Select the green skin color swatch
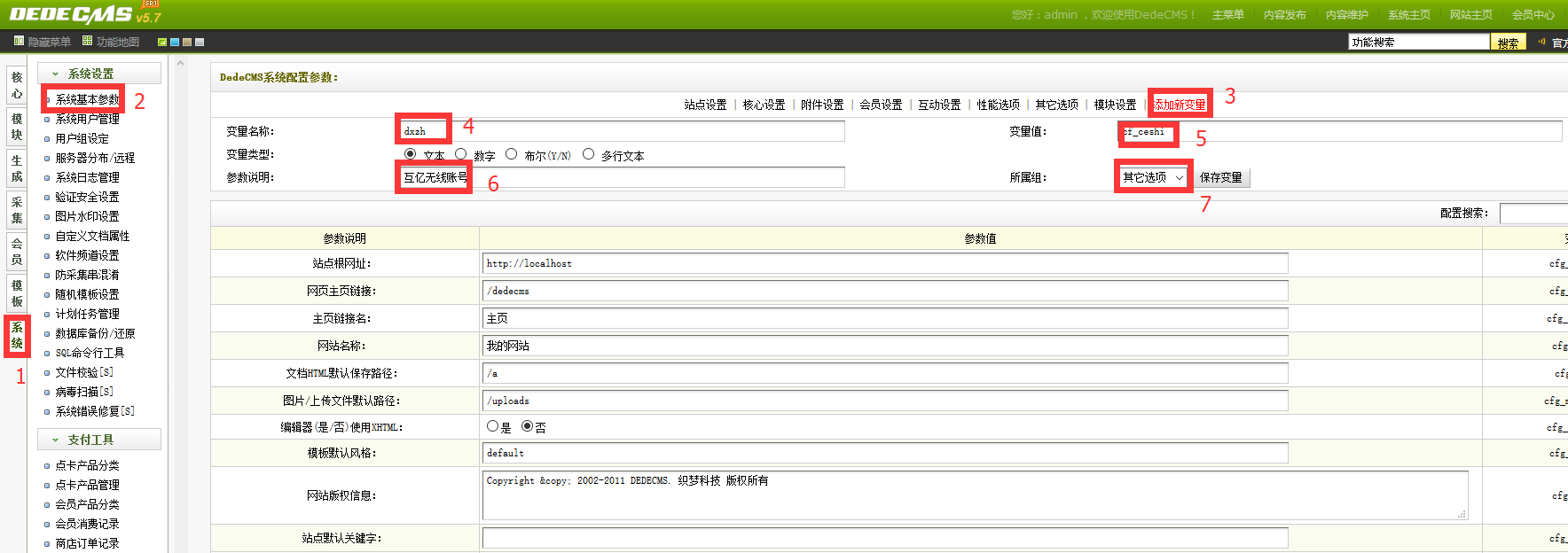The width and height of the screenshot is (1568, 553). point(162,42)
